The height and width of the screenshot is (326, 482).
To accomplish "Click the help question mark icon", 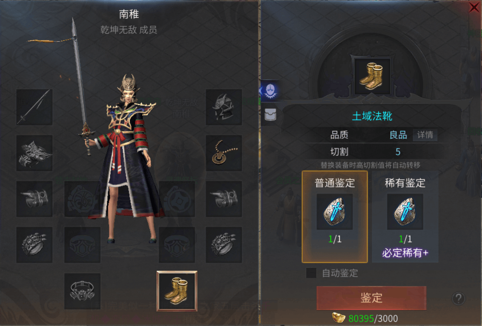I will 458,298.
